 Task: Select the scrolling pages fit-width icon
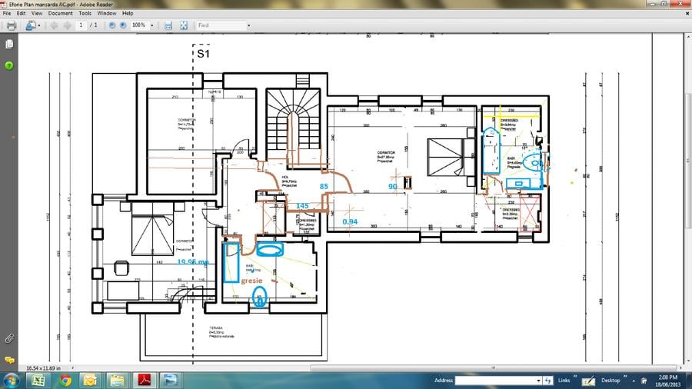pyautogui.click(x=168, y=25)
